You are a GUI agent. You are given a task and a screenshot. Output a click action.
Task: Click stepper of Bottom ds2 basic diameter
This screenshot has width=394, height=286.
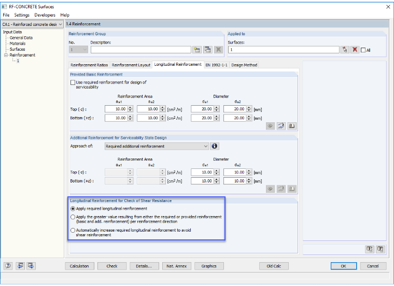[x=249, y=118]
